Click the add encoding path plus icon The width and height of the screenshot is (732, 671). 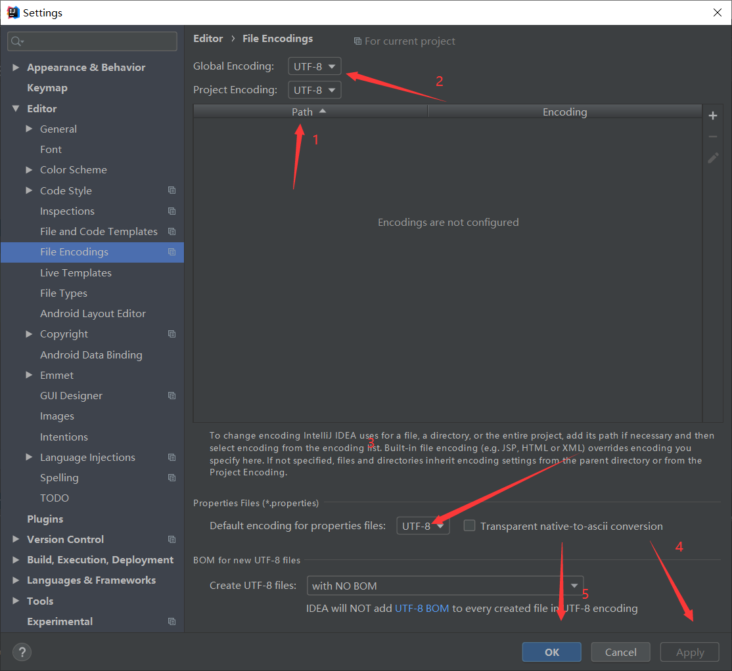712,116
